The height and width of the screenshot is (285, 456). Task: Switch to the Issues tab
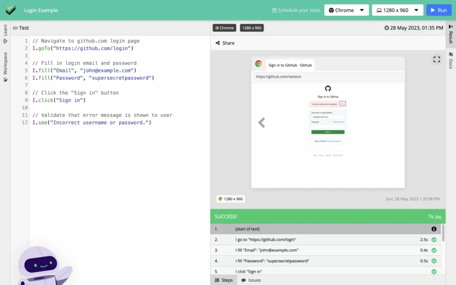coord(251,280)
